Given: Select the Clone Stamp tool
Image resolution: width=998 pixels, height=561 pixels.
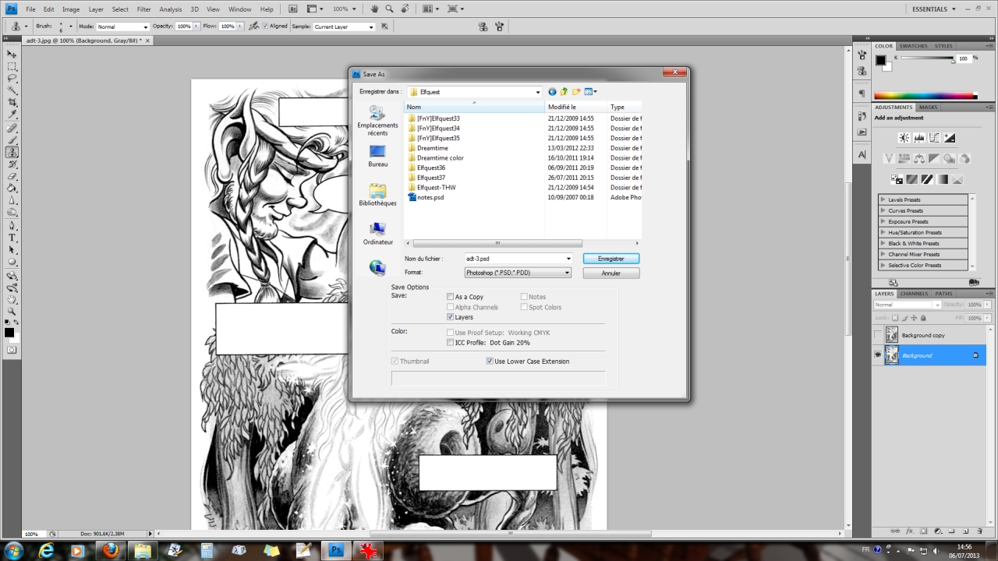Looking at the screenshot, I should [12, 152].
